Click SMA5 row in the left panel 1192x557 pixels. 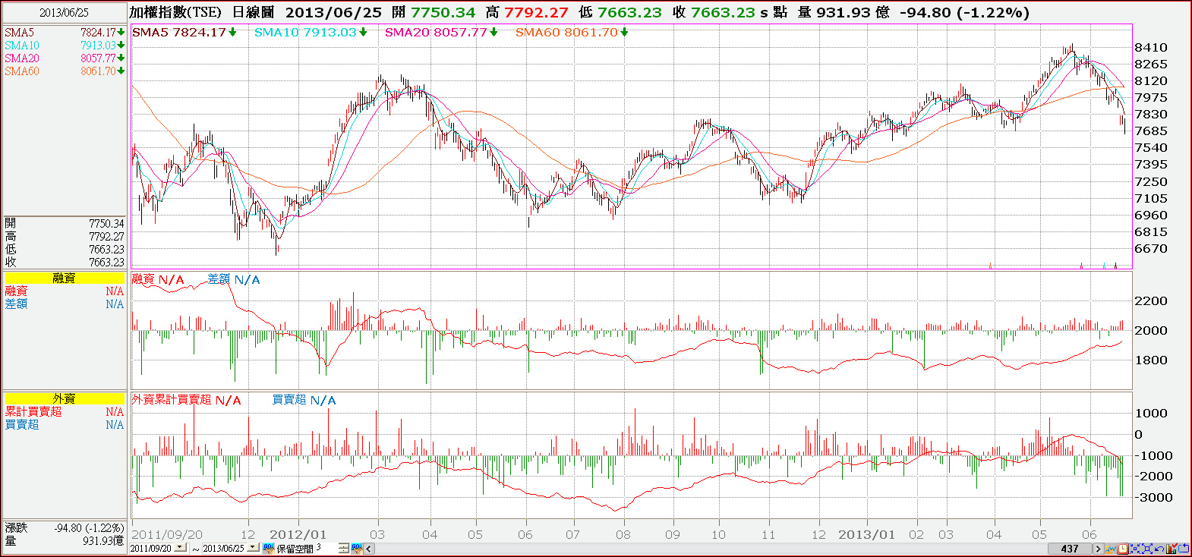pyautogui.click(x=65, y=33)
